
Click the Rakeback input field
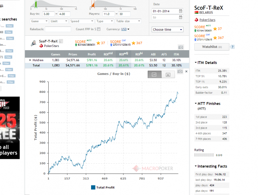[58, 29]
